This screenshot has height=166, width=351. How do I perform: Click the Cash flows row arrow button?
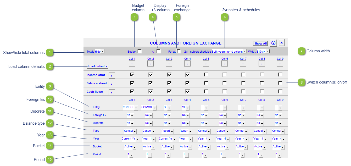[x=112, y=92]
